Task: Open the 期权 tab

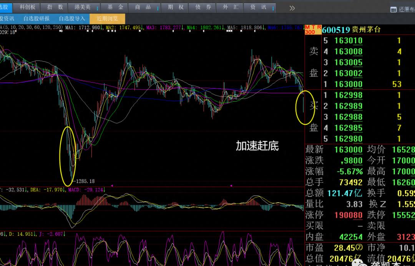Action: point(176,7)
